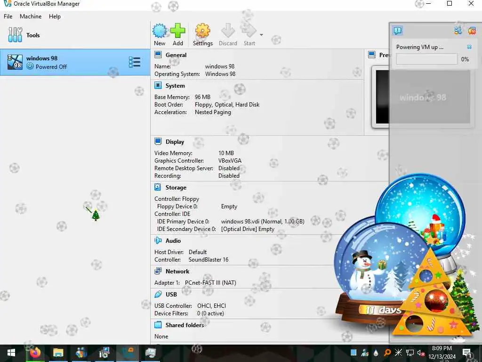Click the 10 MB Video Memory value

click(x=226, y=153)
